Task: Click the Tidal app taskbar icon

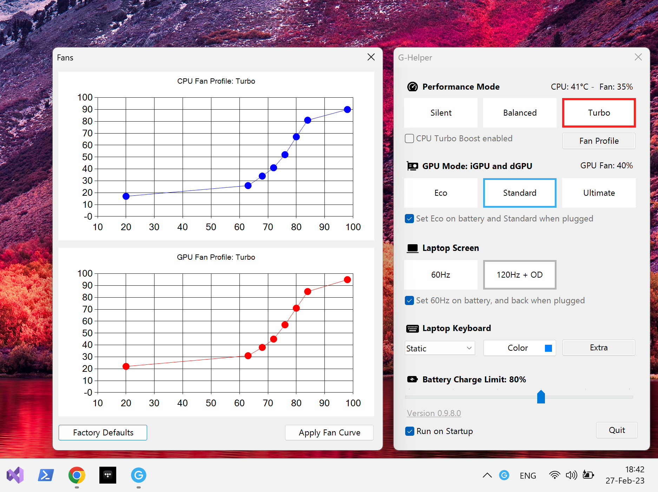Action: pyautogui.click(x=107, y=475)
